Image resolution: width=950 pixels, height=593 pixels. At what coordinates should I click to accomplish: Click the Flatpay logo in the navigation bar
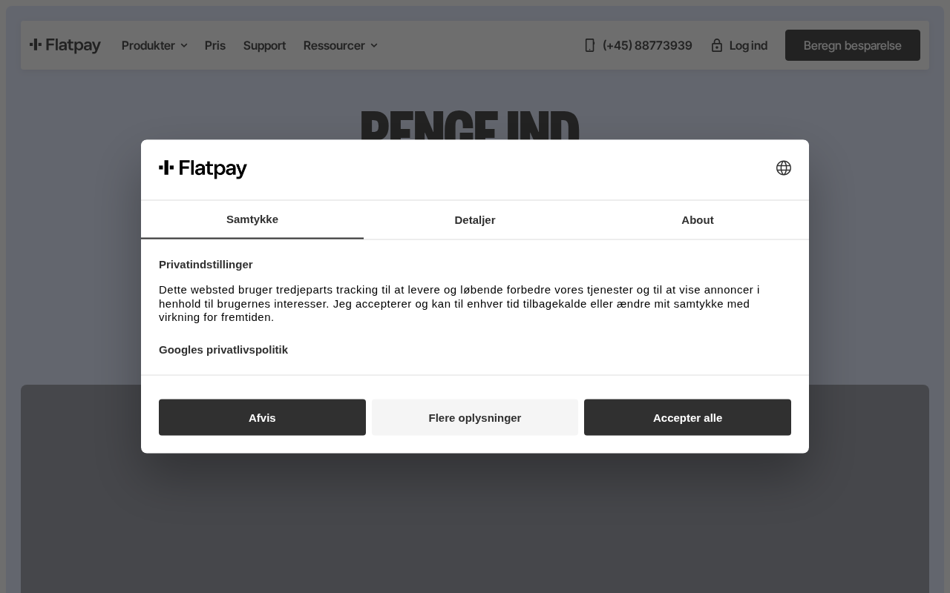click(65, 45)
